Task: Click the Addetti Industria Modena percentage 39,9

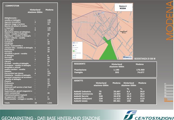Action: pos(142,91)
